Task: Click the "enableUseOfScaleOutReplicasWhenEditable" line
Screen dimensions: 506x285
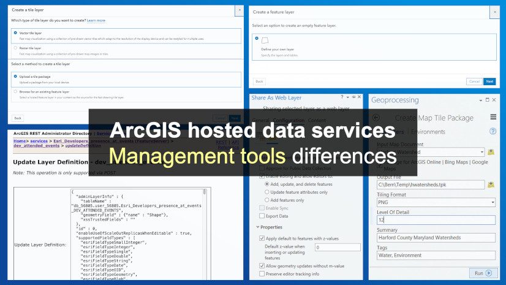Action: pos(134,233)
